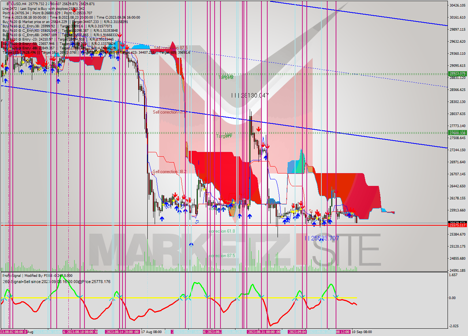Click 25120.175 on the price axis

(x=457, y=246)
